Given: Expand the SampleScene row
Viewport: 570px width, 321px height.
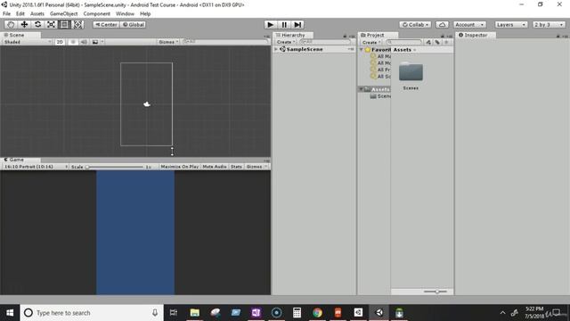Looking at the screenshot, I should (x=276, y=49).
